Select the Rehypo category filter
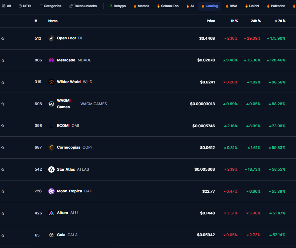Viewport: 296px width, 248px height. (x=117, y=6)
